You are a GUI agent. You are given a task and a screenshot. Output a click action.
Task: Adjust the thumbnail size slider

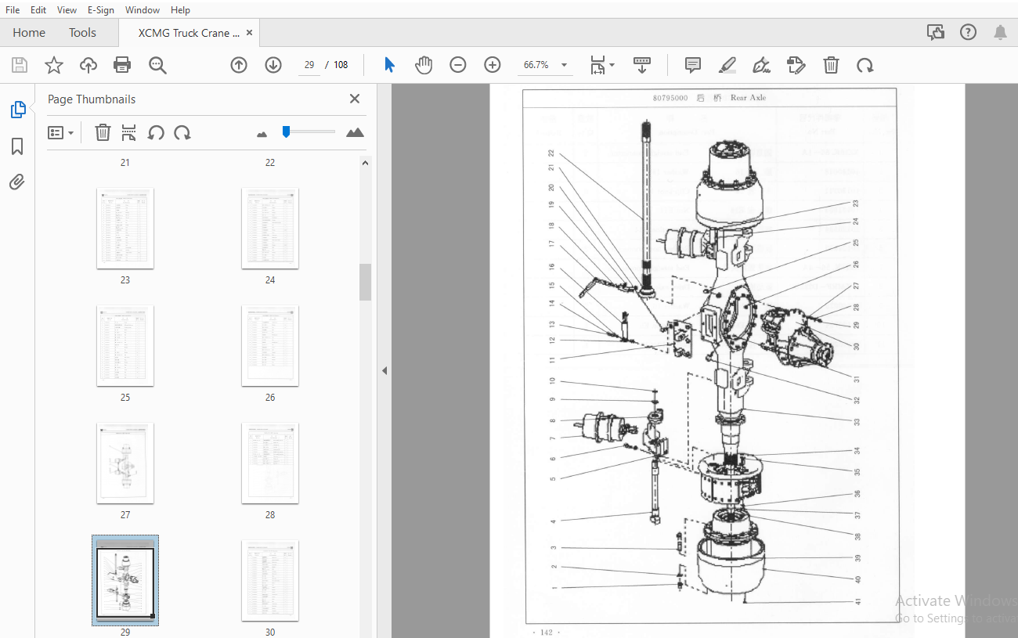(x=287, y=132)
